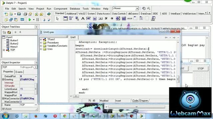Switch to the Events tab in Object Inspector

click(x=19, y=72)
